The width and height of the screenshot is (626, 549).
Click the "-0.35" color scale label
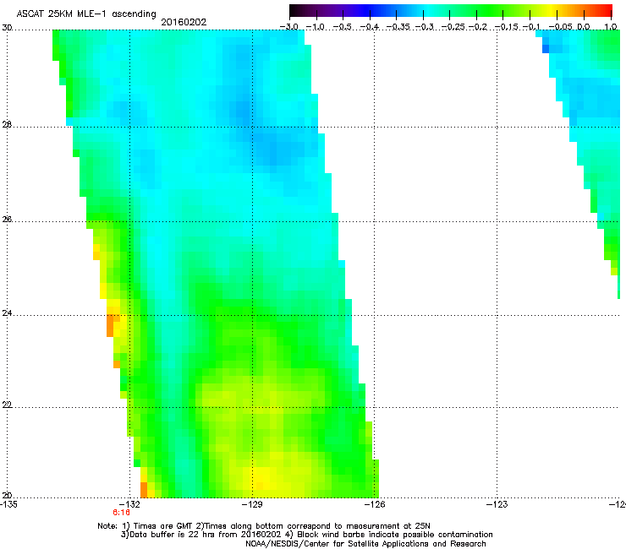pyautogui.click(x=397, y=27)
